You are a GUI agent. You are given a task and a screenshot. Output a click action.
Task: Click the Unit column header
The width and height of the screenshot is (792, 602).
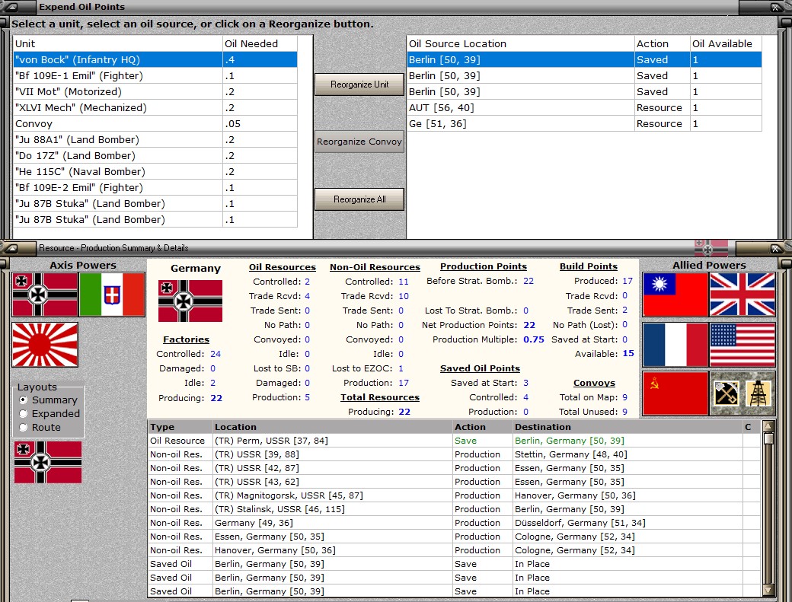coord(118,43)
